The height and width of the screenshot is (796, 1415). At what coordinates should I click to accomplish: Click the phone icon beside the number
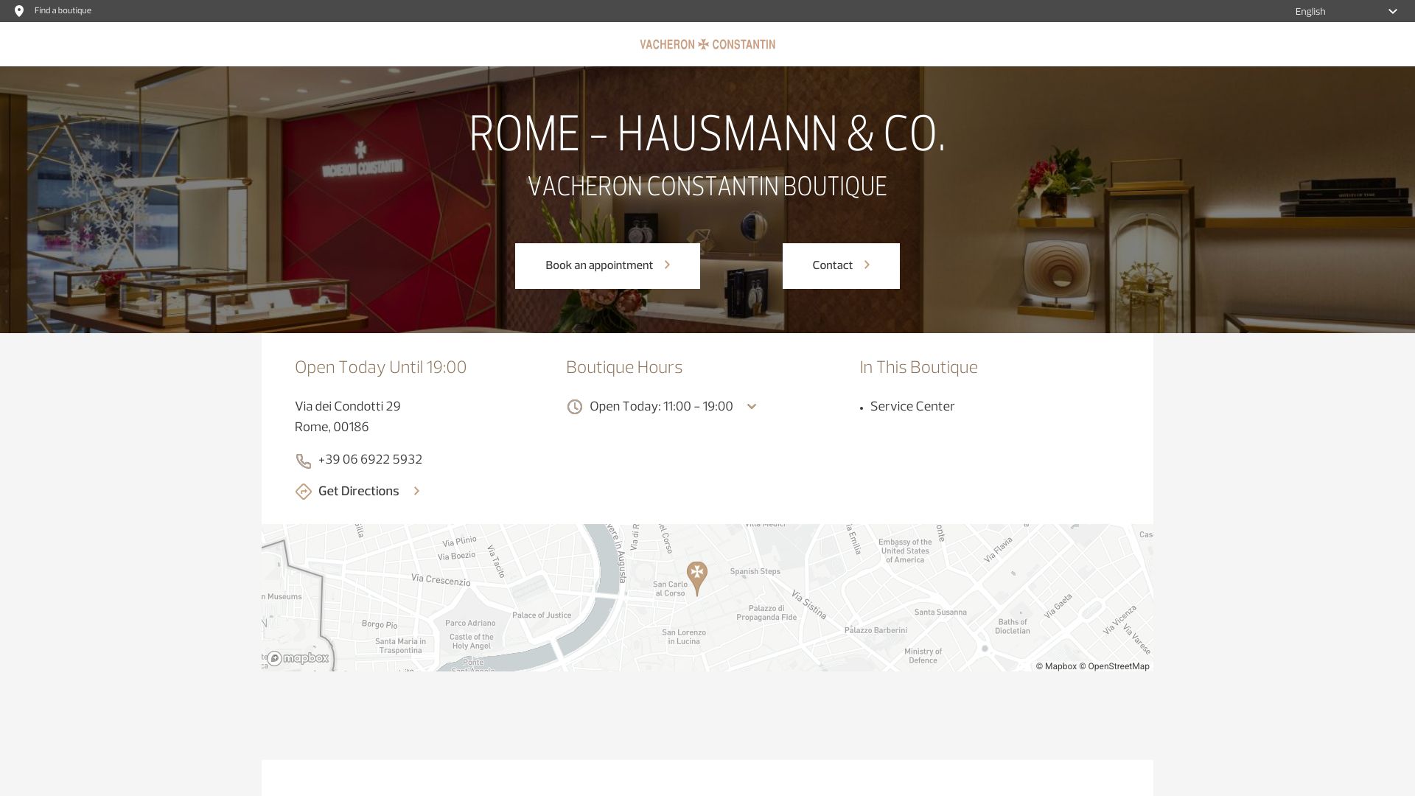pyautogui.click(x=303, y=461)
